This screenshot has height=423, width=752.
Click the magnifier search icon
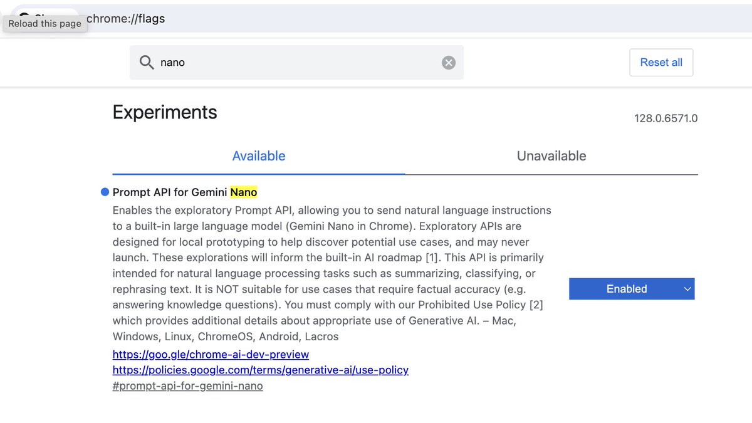coord(147,63)
